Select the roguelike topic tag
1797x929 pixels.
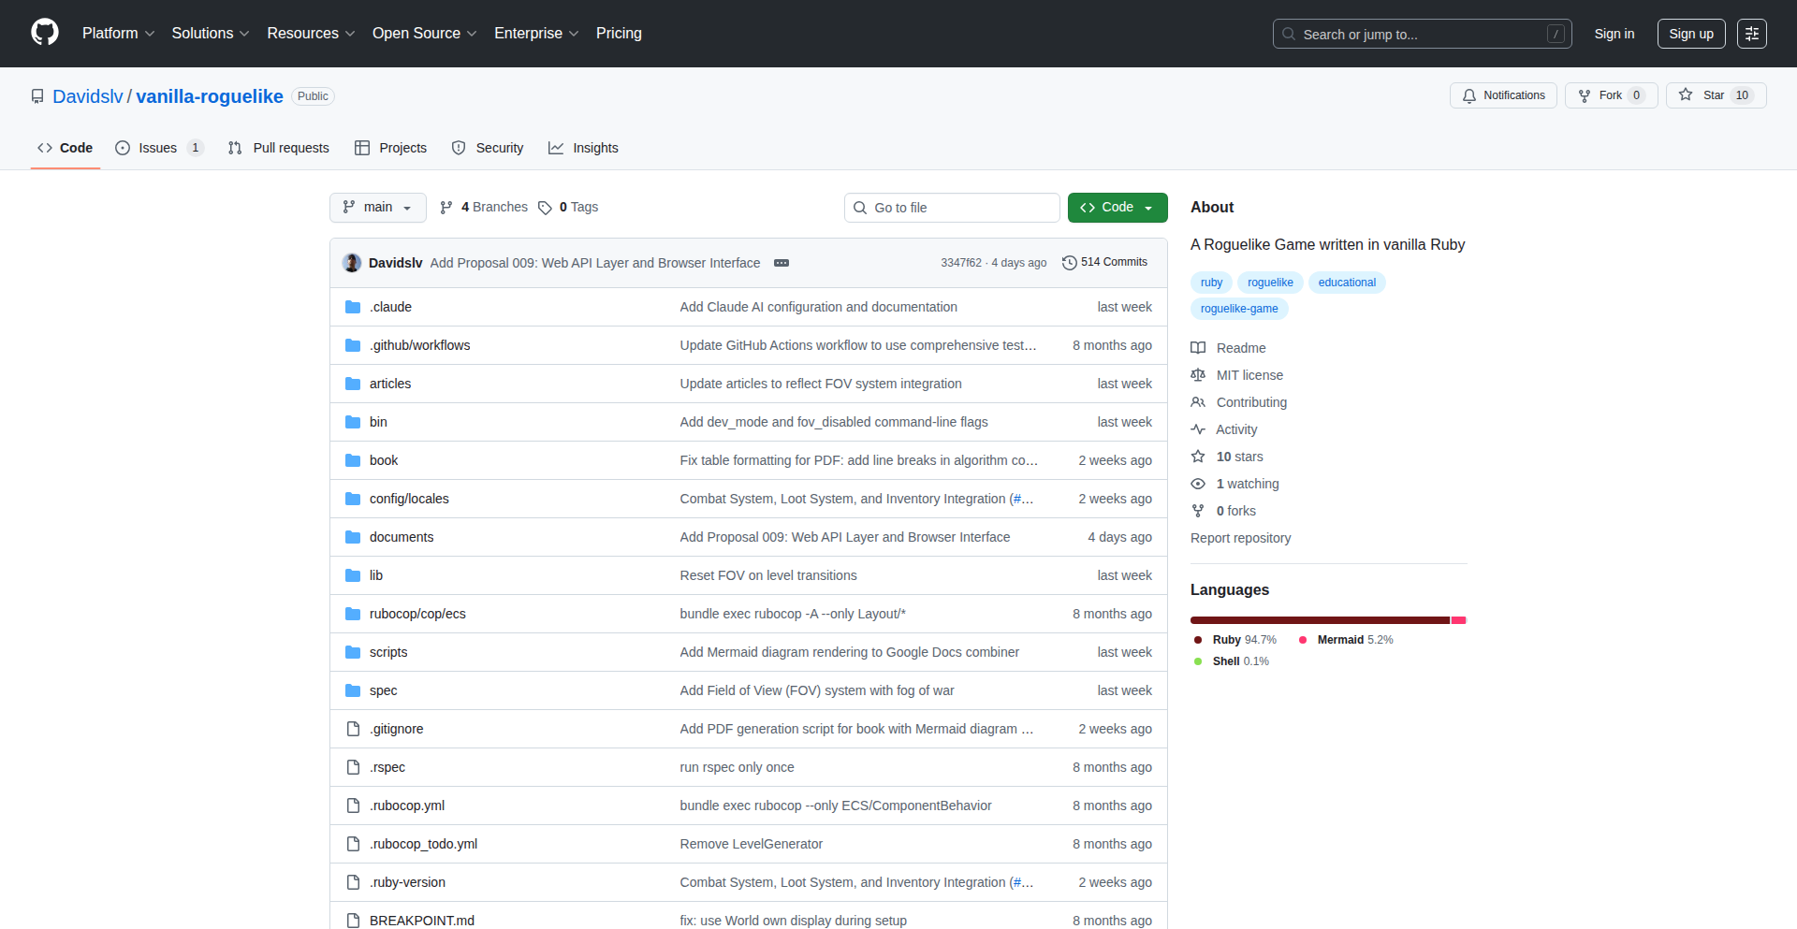1269,283
